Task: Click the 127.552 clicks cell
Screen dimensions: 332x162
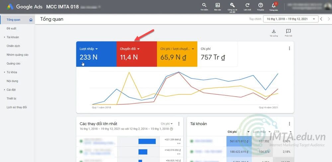Action: [264, 141]
